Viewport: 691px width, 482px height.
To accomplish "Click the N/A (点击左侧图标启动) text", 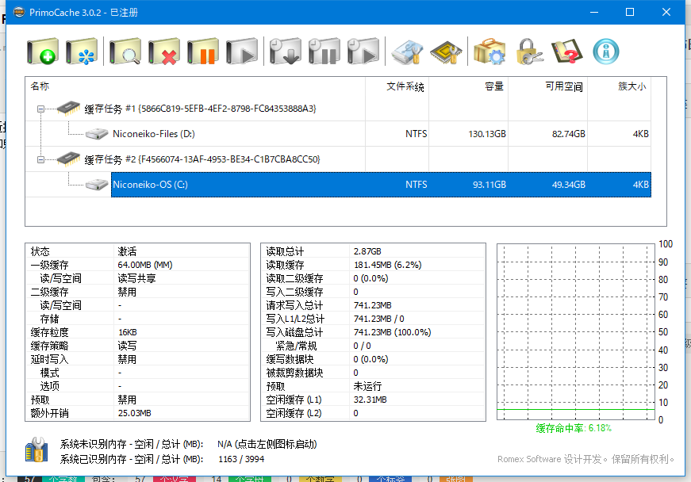I will point(267,444).
